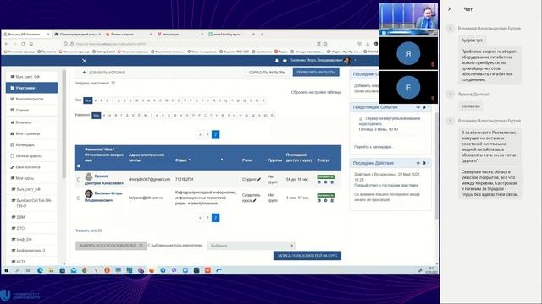
Task: Open the 'С выбранными пользователями' Выберите dropdown
Action: [x=252, y=246]
